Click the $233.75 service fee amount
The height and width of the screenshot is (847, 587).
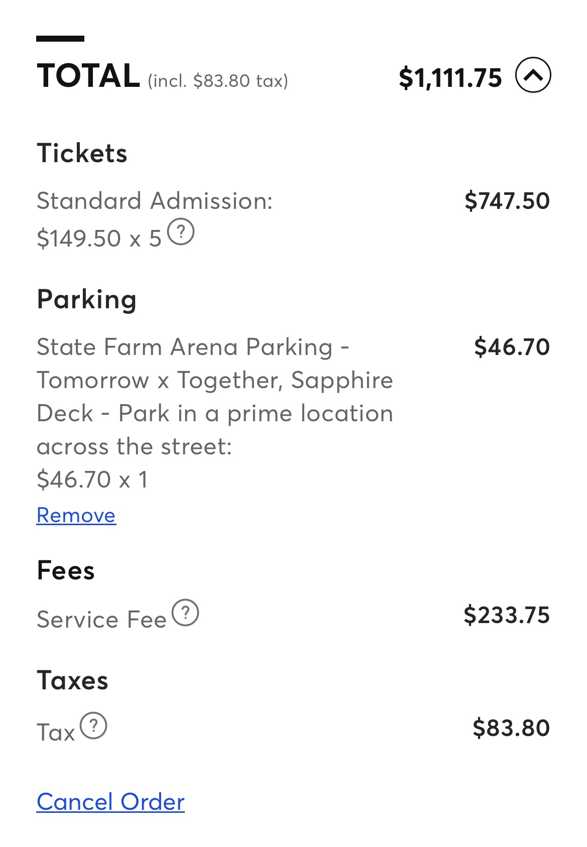pyautogui.click(x=507, y=615)
